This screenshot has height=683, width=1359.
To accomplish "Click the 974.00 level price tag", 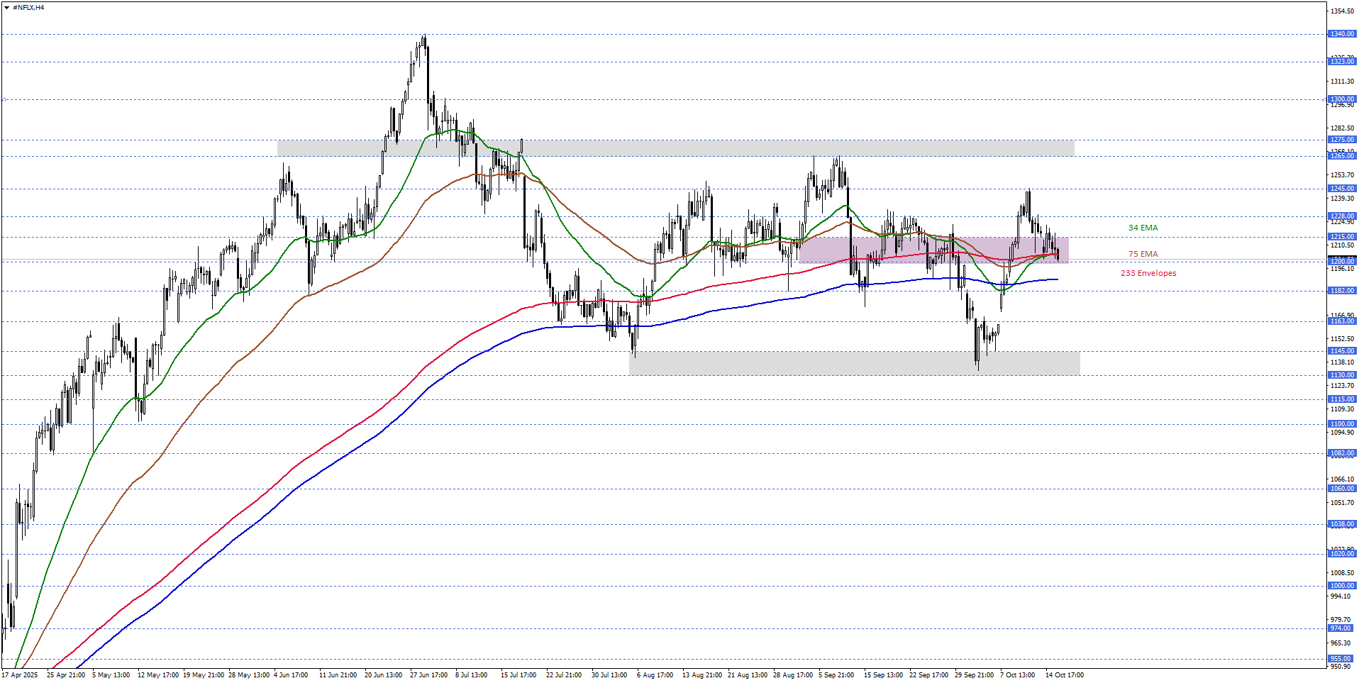I will [x=1342, y=628].
